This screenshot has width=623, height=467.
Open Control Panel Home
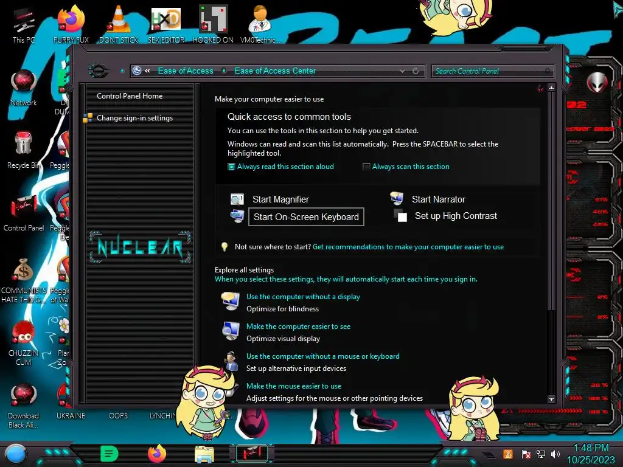point(130,95)
